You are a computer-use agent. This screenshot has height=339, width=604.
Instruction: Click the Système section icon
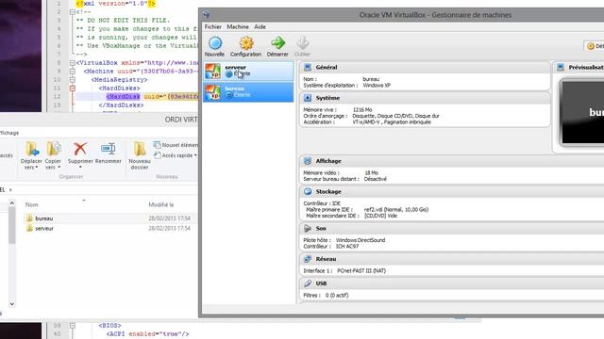point(308,98)
